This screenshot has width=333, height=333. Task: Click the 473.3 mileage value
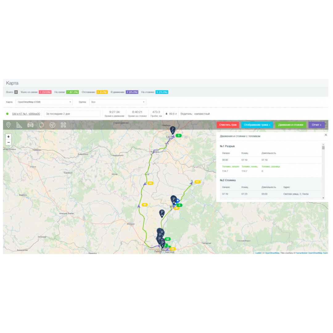pos(156,112)
